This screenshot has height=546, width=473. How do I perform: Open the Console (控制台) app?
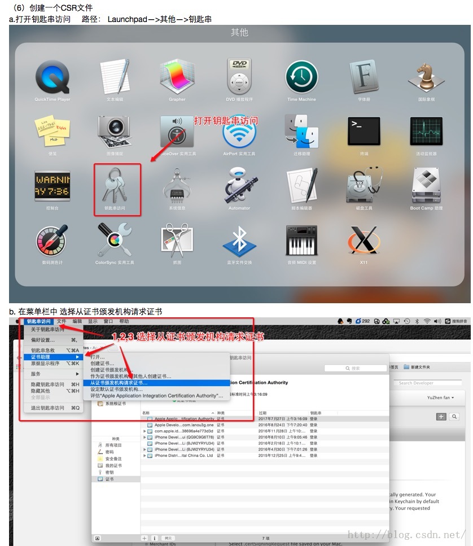pyautogui.click(x=52, y=186)
